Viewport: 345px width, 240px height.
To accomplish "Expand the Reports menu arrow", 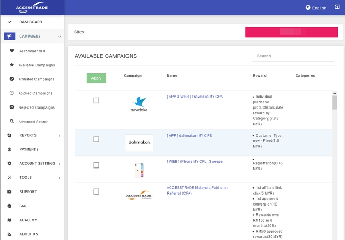I will pyautogui.click(x=60, y=135).
